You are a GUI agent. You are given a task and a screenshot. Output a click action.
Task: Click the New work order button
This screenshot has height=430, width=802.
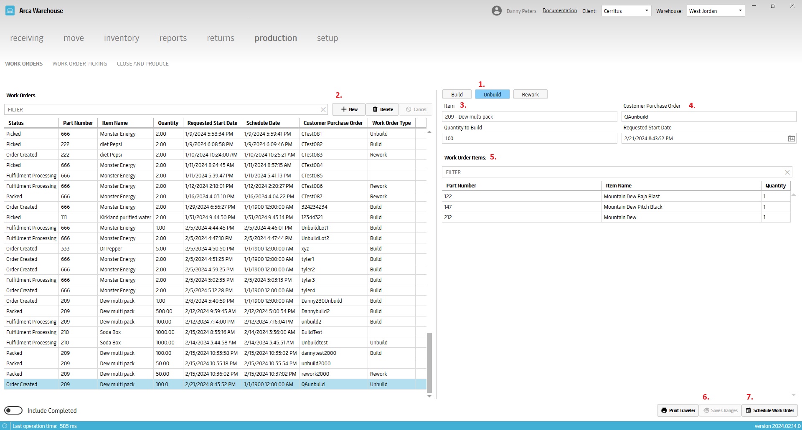tap(349, 109)
